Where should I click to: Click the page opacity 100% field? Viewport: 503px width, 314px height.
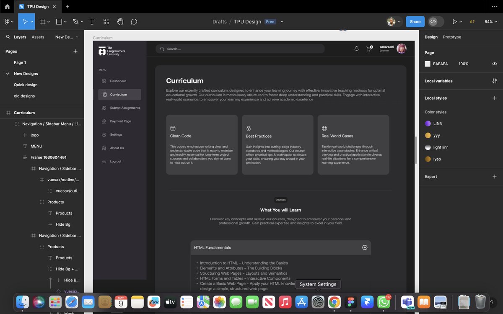tap(464, 64)
